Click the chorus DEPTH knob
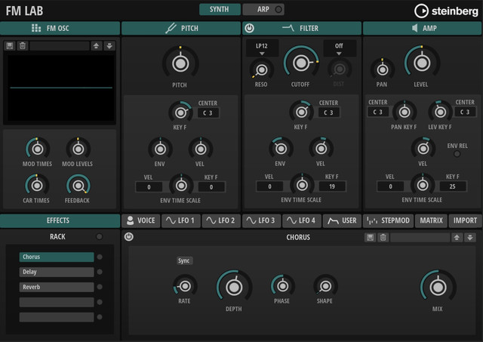Viewport: 483px width, 342px height. tap(234, 287)
